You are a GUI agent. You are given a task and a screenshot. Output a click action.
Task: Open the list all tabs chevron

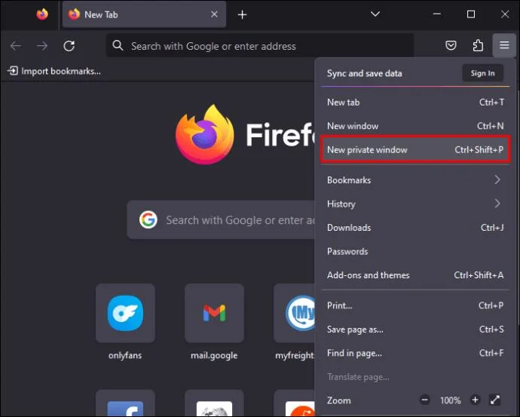(375, 14)
